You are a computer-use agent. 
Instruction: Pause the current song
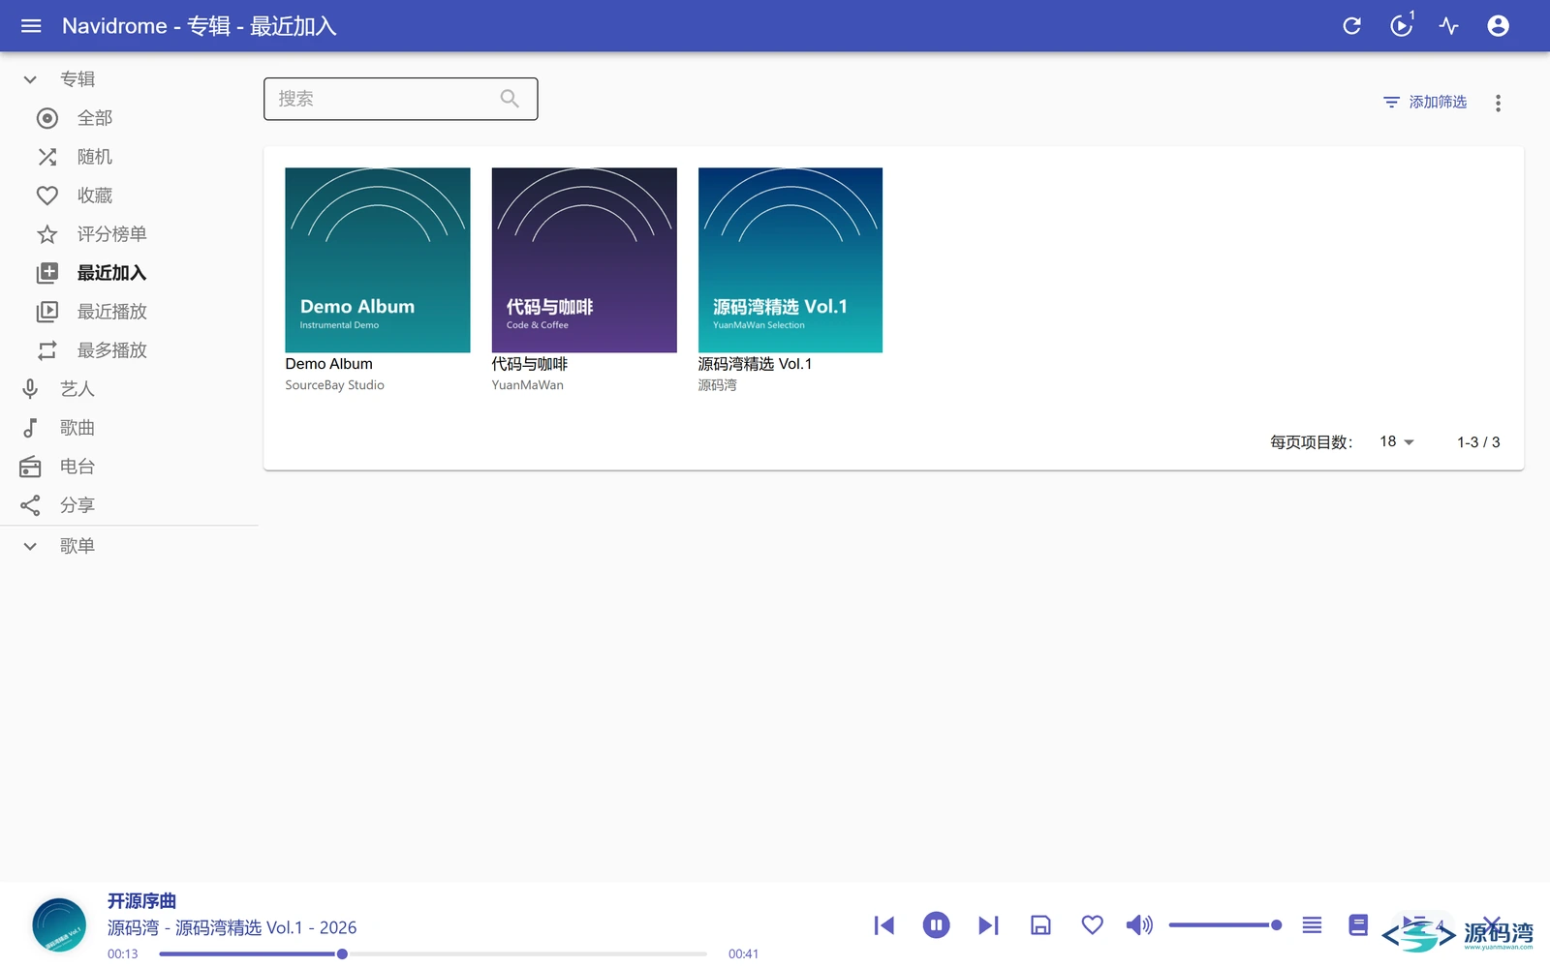coord(936,925)
